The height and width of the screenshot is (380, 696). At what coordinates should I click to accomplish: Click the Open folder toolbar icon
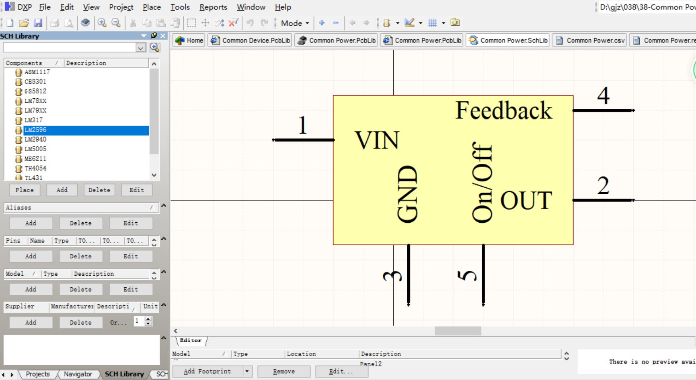pos(24,23)
